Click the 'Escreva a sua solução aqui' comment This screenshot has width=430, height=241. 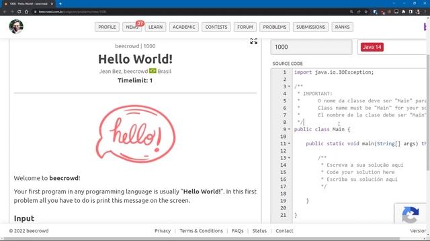click(x=365, y=165)
